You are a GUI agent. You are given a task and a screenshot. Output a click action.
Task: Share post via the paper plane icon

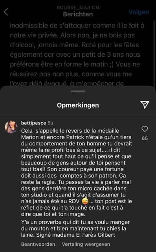point(145,105)
